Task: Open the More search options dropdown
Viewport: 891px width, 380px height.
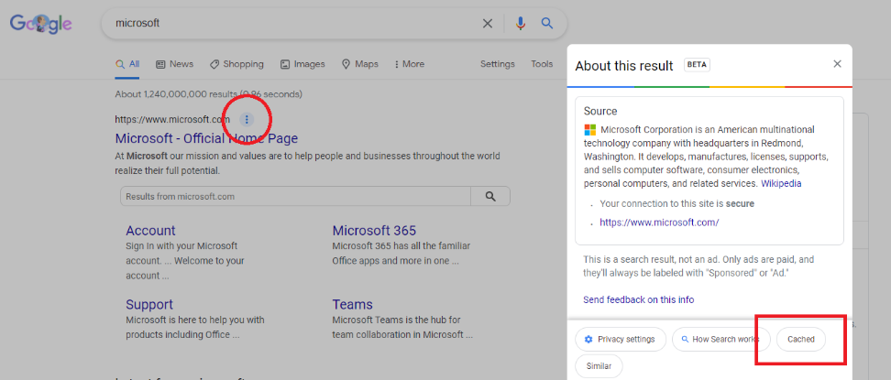Action: click(409, 64)
